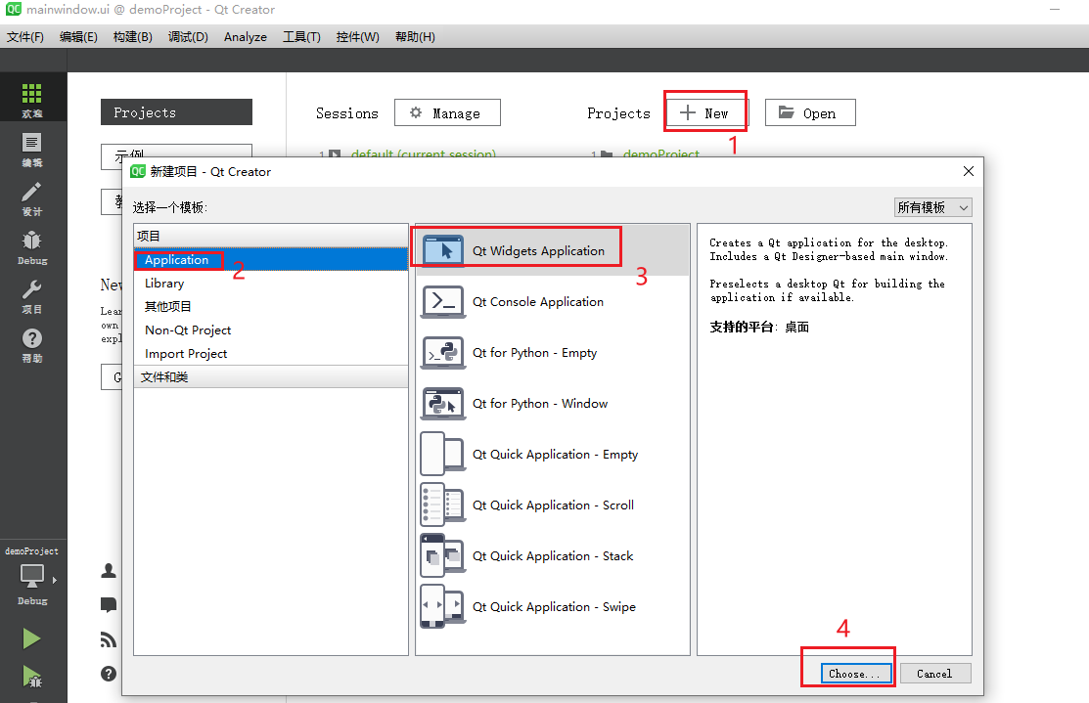
Task: Select Non-Qt Project category
Action: pos(271,330)
